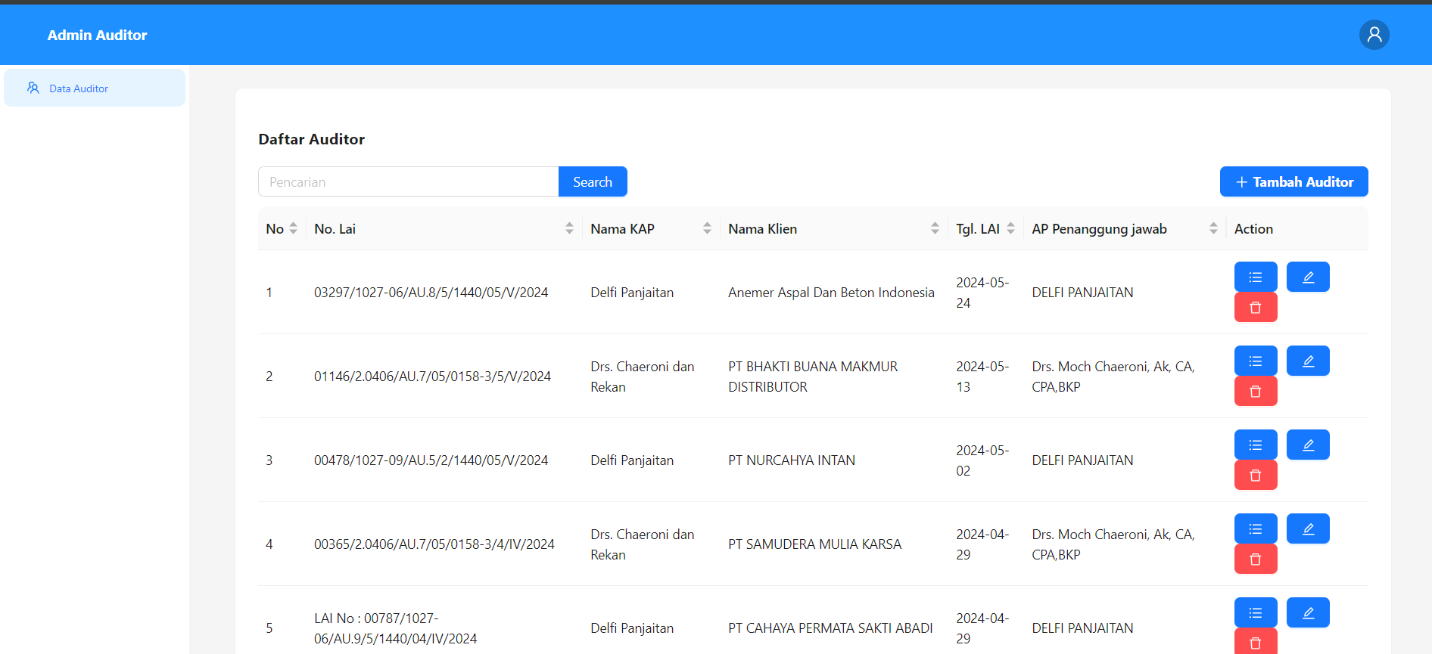Focus the Pencarian search input field

click(x=409, y=181)
